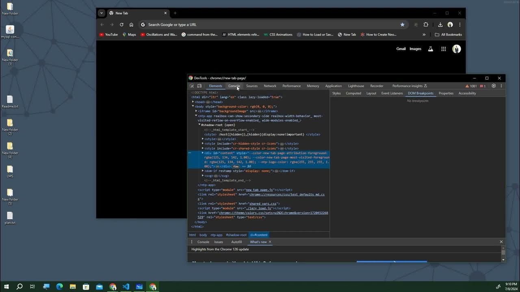This screenshot has height=292, width=520.
Task: Open the Application panel tab
Action: pos(334,86)
